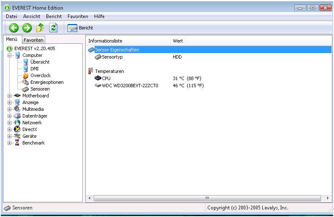This screenshot has height=217, width=334.
Task: Click the Motherboard icon
Action: coord(17,96)
